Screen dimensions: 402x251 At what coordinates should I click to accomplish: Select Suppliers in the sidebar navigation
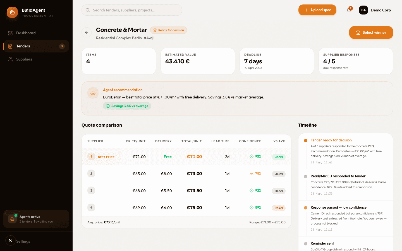[x=25, y=59]
